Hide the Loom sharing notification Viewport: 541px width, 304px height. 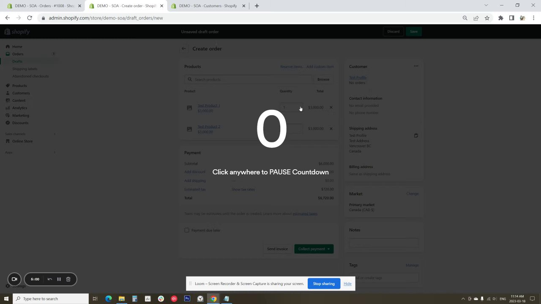click(347, 284)
